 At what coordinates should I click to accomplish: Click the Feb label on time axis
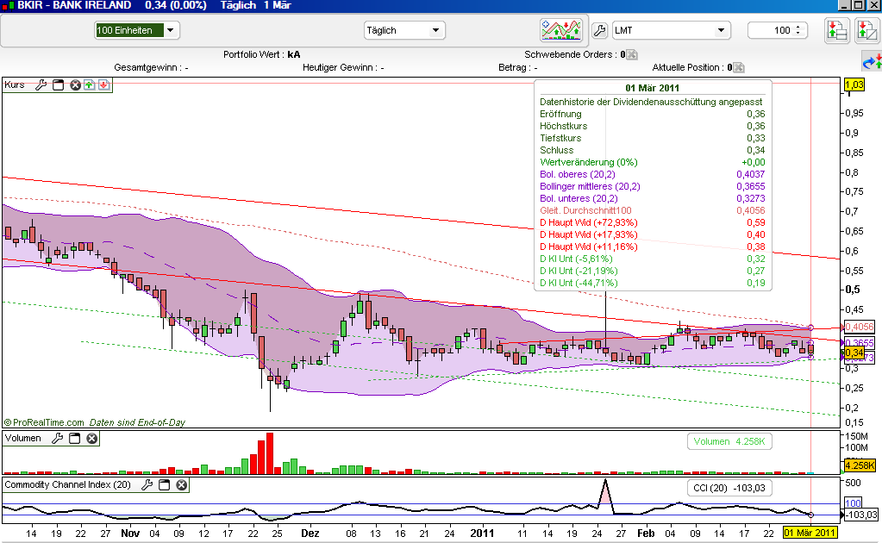click(646, 533)
